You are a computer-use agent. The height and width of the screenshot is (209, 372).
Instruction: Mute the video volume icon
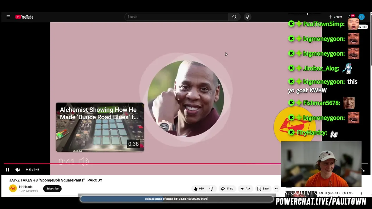click(18, 170)
